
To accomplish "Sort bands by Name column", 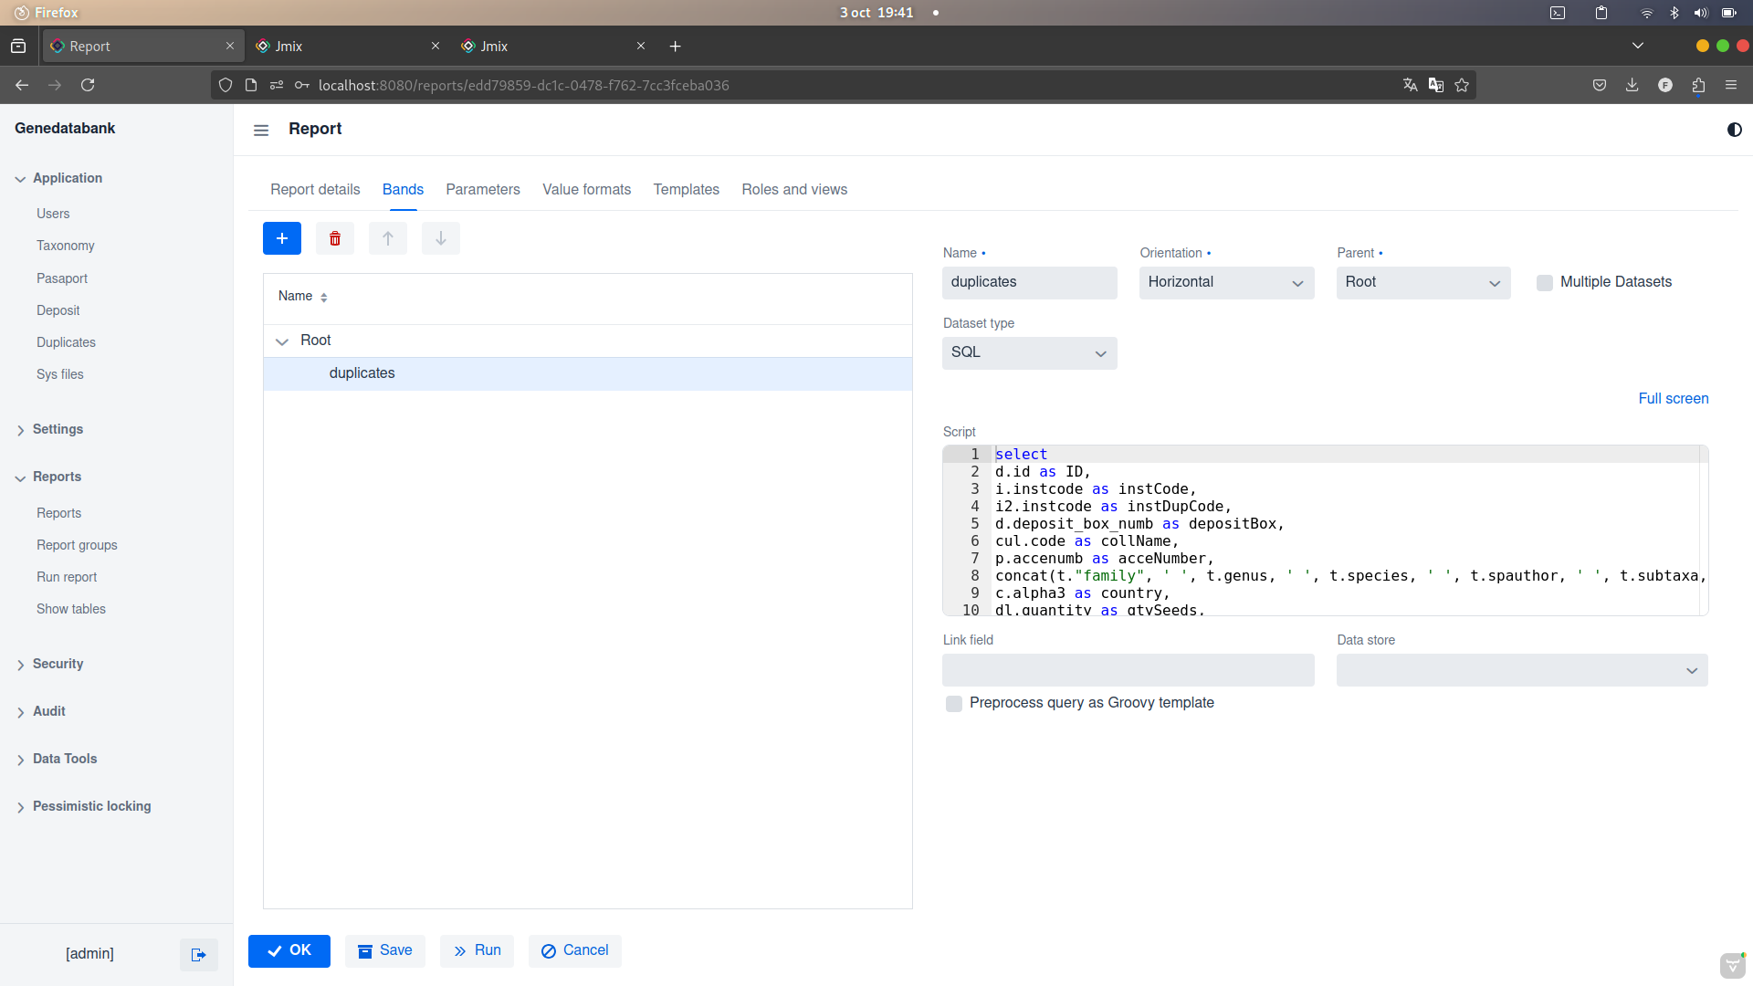I will click(302, 296).
